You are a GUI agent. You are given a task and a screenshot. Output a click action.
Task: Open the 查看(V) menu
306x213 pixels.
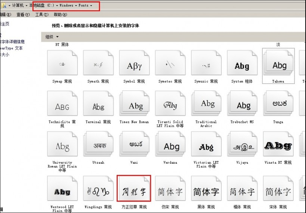(23, 15)
